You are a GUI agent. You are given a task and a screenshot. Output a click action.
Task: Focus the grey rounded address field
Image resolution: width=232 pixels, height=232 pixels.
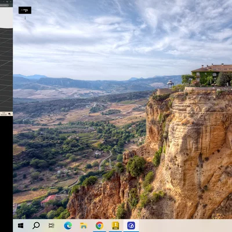click(4, 5)
